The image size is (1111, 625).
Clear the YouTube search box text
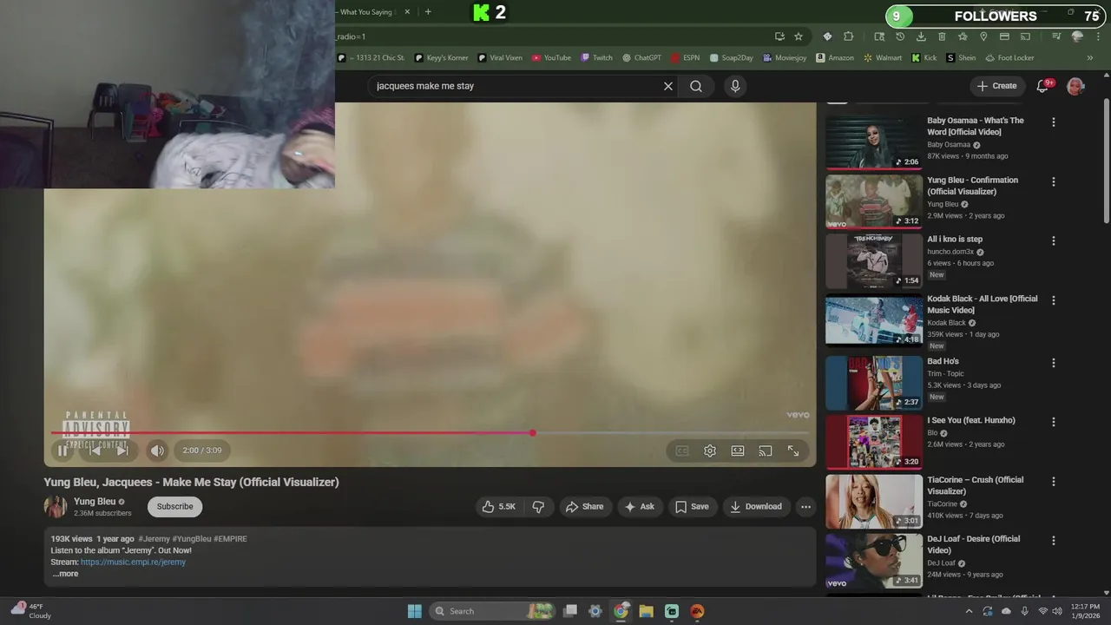click(x=668, y=86)
